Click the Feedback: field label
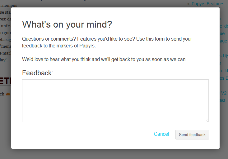The image size is (228, 159). 38,73
